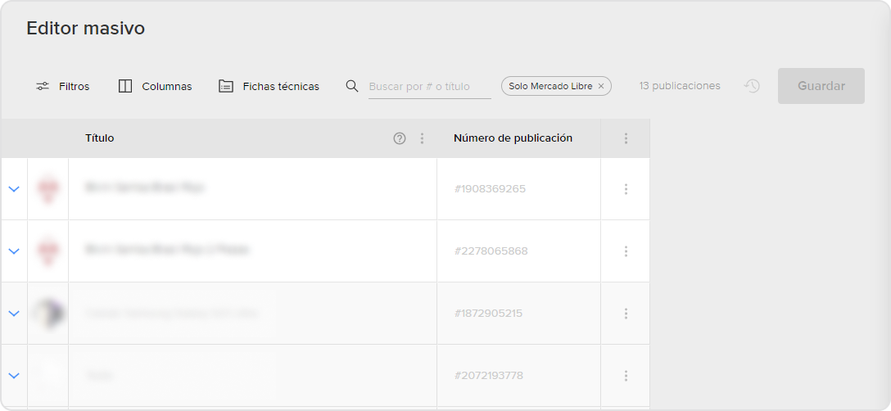This screenshot has height=411, width=891.
Task: Open the Fichas técnicas icon
Action: click(226, 87)
